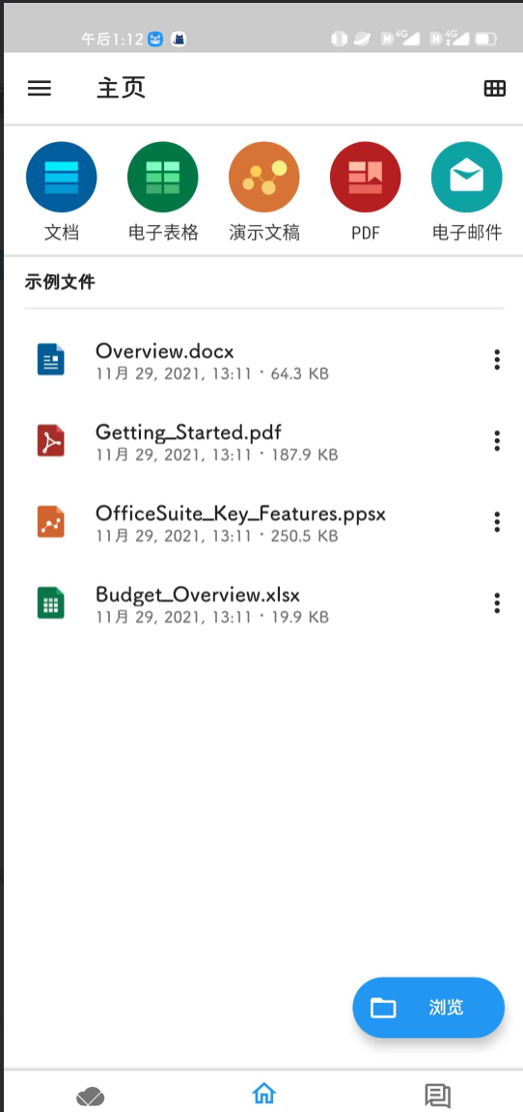Tap the OfficeSuite_Key_Features.ppsx file icon
The image size is (523, 1112).
(51, 521)
